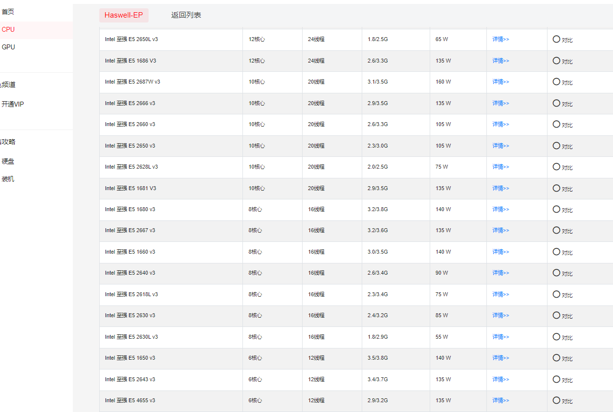View details of E5 2687W v3
The width and height of the screenshot is (613, 412).
click(x=501, y=82)
